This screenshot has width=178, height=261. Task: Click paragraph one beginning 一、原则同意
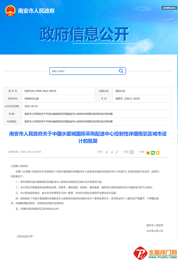(x=59, y=182)
